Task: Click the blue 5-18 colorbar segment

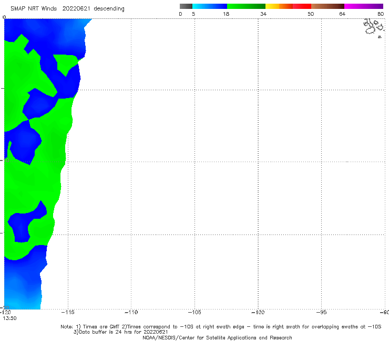Action: point(210,6)
